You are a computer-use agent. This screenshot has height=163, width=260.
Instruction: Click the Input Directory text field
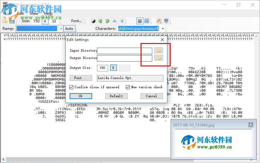pyautogui.click(x=125, y=51)
